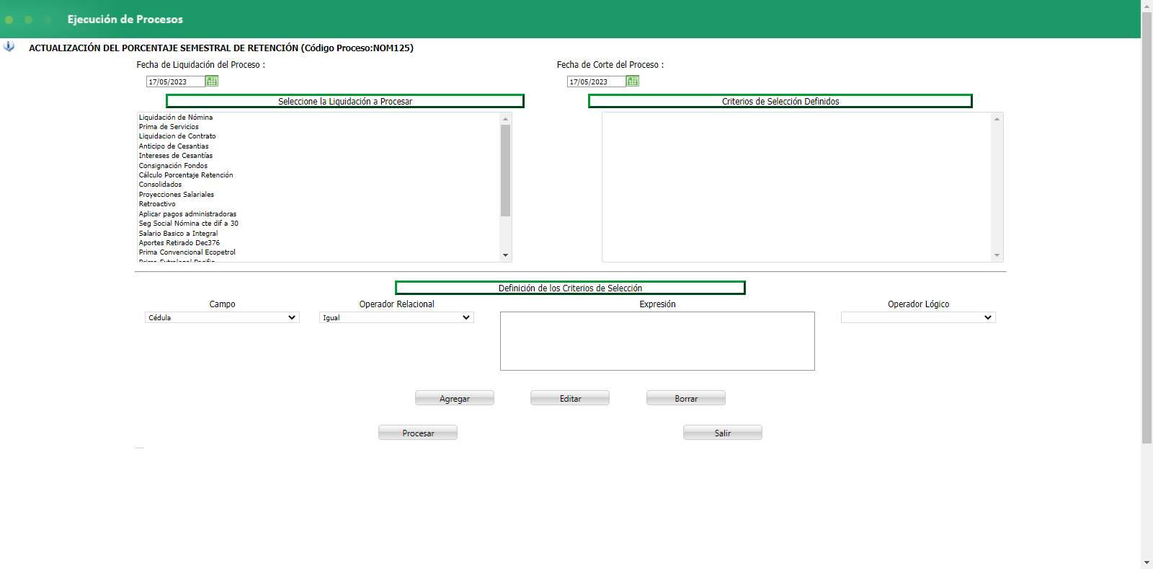Click the liquidation list scrollbar thumb
The width and height of the screenshot is (1153, 569).
pyautogui.click(x=505, y=170)
